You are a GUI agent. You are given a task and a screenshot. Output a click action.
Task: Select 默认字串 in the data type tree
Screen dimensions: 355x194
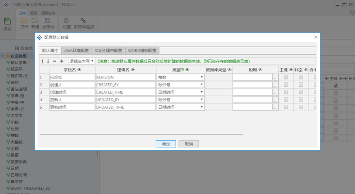pyautogui.click(x=18, y=63)
